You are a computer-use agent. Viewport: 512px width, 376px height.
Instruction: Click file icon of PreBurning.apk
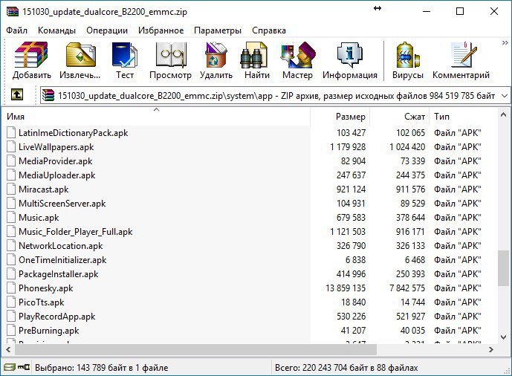pos(11,331)
